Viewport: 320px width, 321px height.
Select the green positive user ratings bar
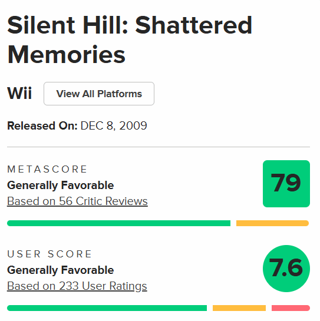pos(107,308)
